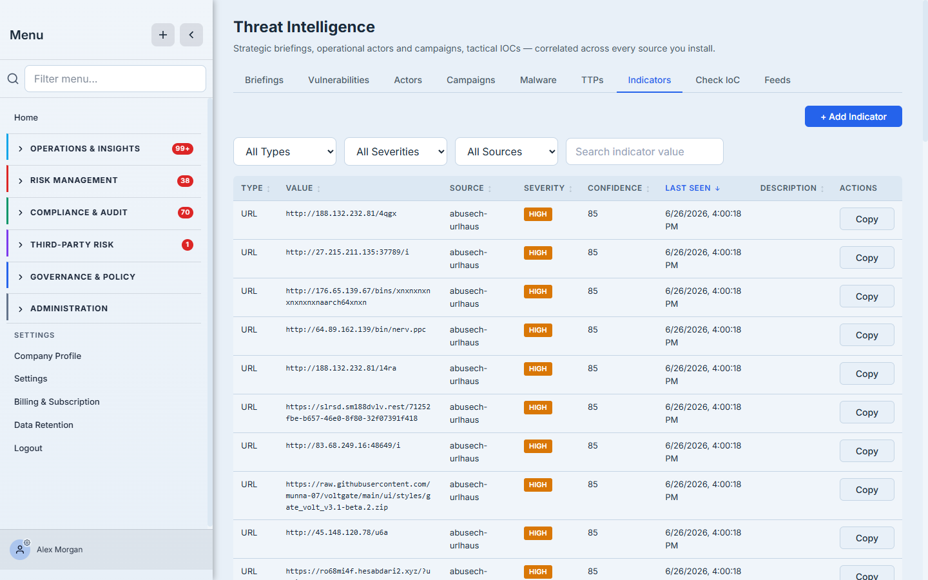Switch to the Vulnerabilities tab
This screenshot has height=580, width=928.
point(338,80)
